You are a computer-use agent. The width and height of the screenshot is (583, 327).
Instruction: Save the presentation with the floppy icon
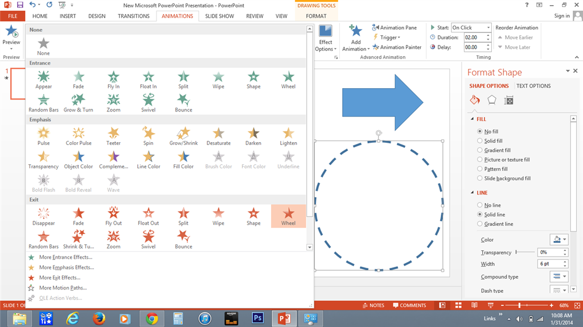(20, 5)
